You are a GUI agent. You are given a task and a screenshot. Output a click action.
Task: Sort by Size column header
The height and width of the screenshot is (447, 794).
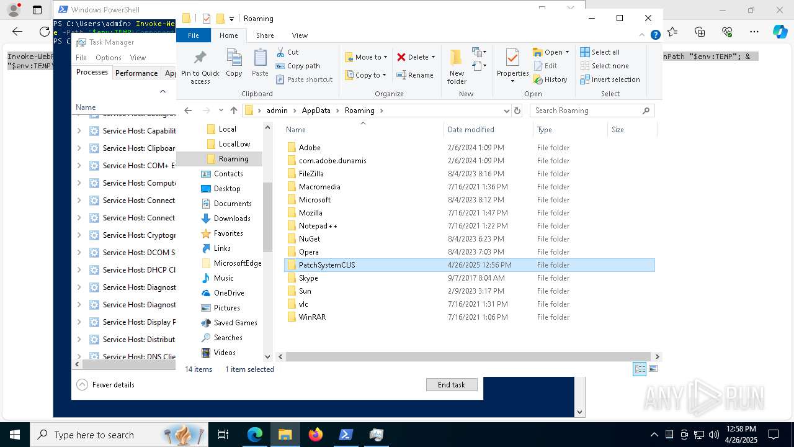click(631, 130)
